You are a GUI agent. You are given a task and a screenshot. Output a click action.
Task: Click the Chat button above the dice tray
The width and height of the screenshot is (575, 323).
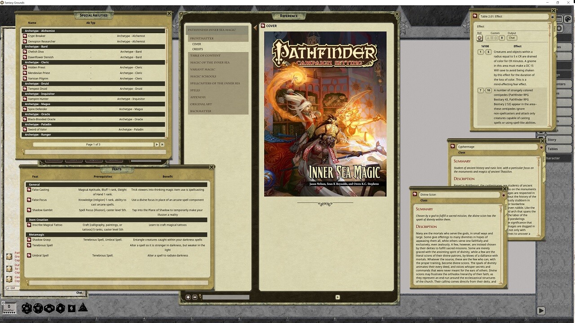click(79, 292)
